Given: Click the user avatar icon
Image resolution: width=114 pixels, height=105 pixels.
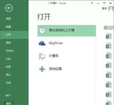Looking at the screenshot, I should pos(111,9).
